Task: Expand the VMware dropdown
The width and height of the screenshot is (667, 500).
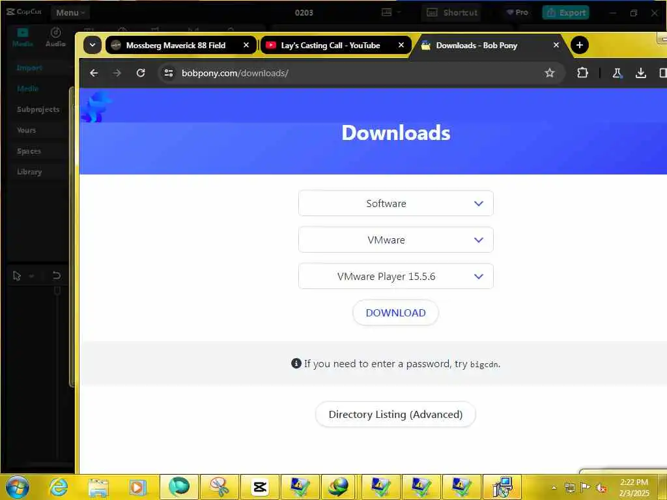Action: tap(395, 240)
